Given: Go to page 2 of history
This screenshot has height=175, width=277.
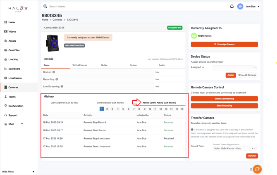Looking at the screenshot, I should click(x=107, y=109).
